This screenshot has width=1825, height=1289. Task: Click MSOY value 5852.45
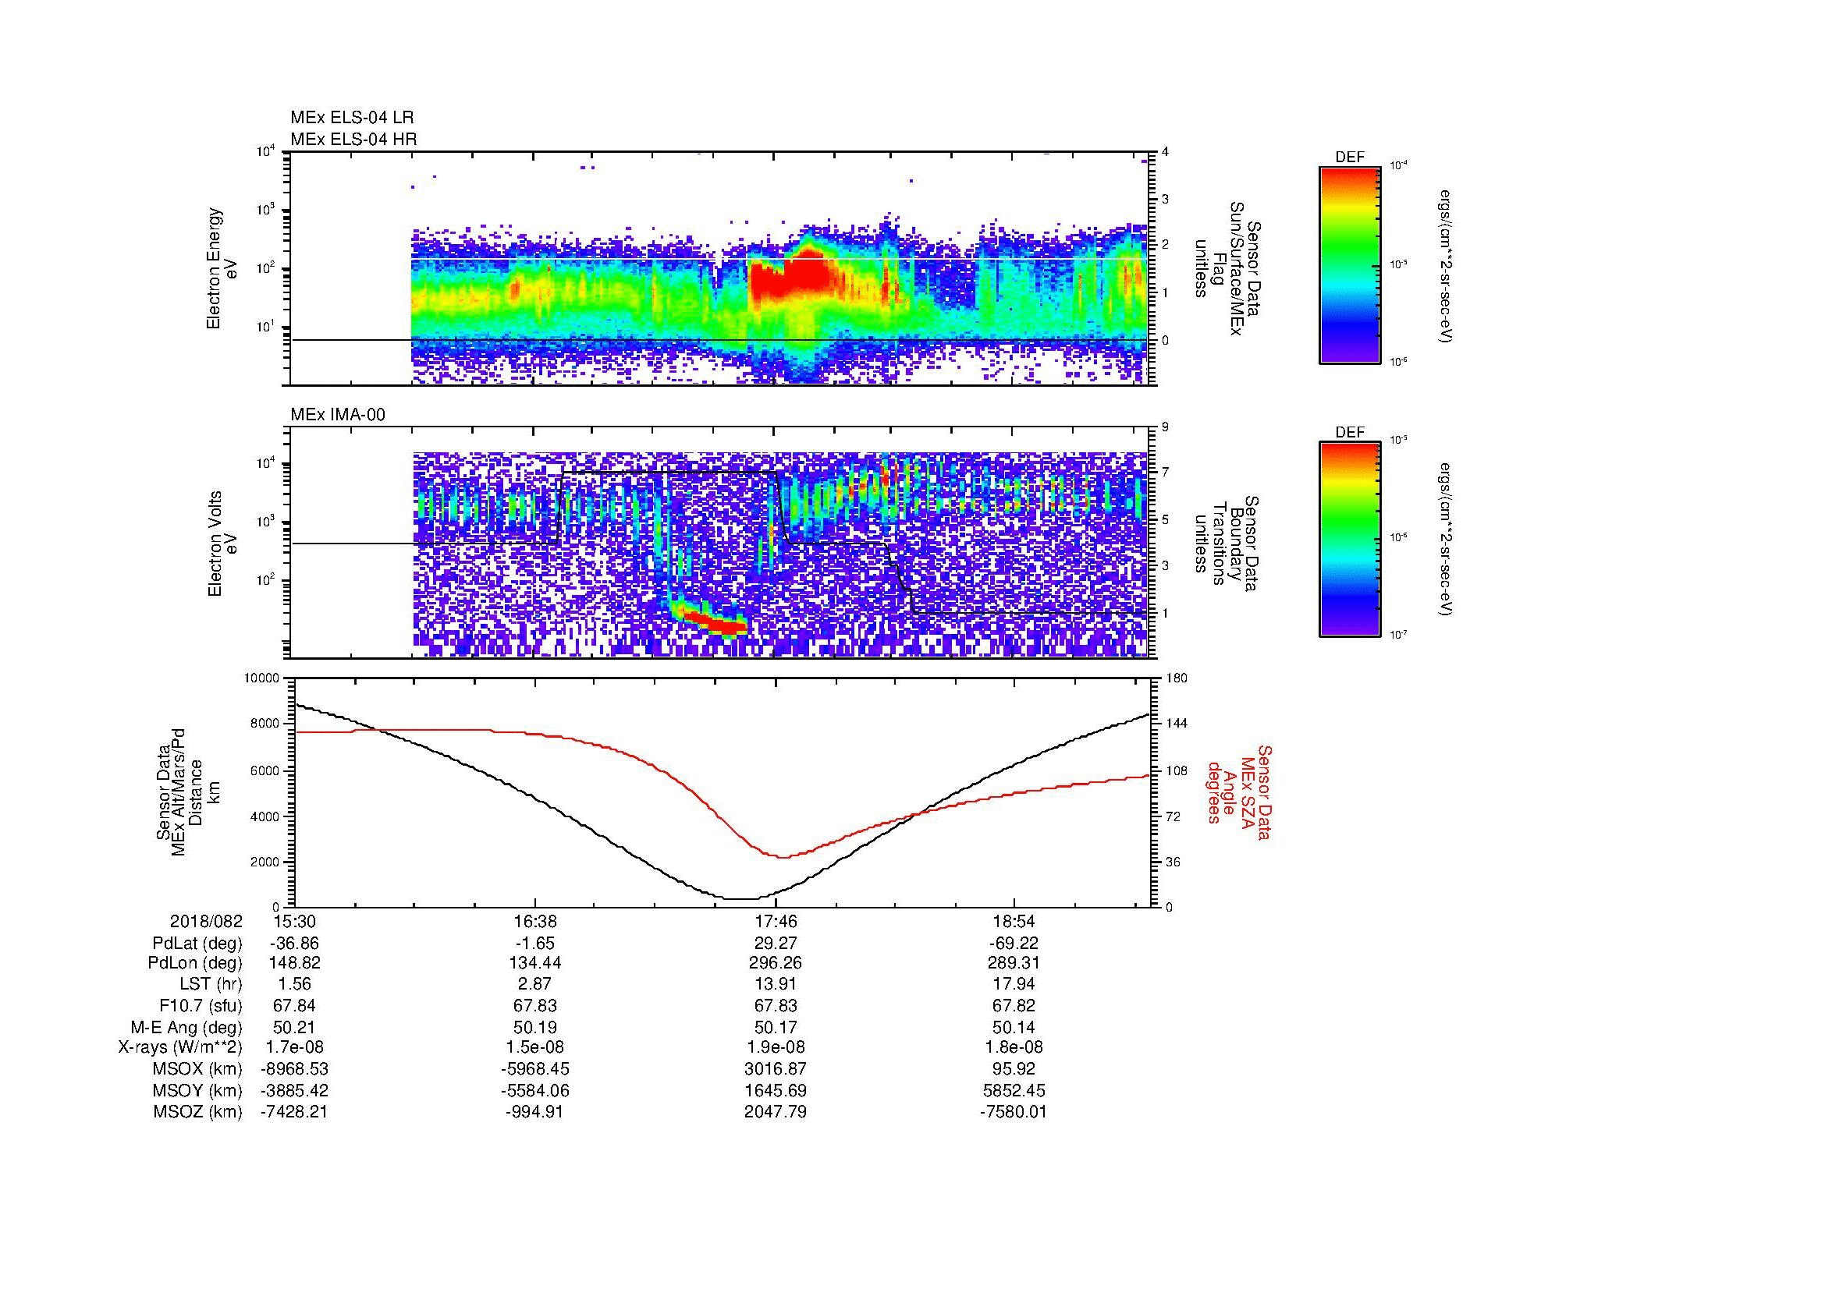1014,1090
